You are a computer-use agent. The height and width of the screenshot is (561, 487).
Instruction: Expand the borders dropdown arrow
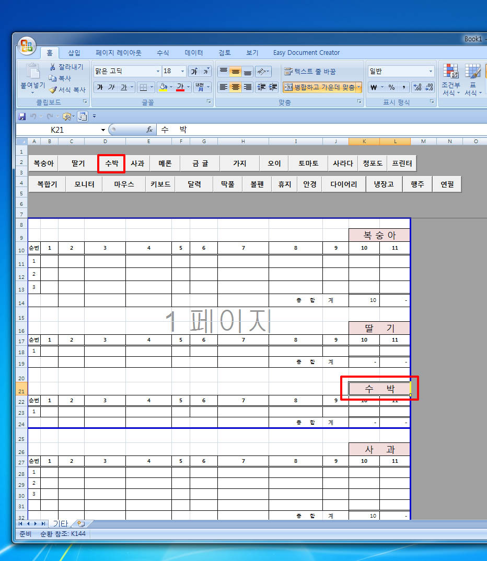click(152, 87)
